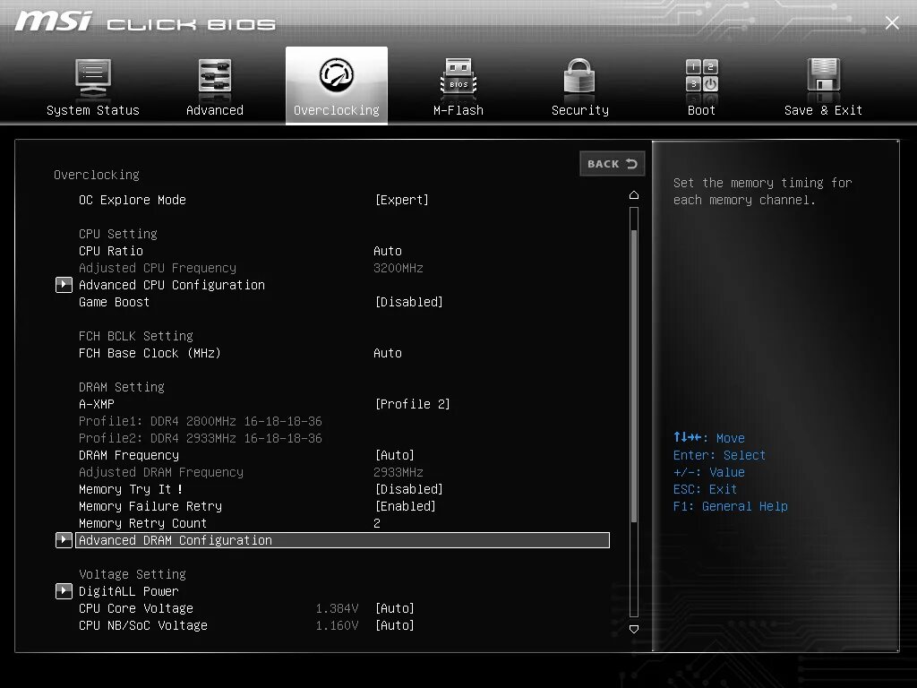This screenshot has height=688, width=917.
Task: Click ESC: Exit hint
Action: pos(705,490)
